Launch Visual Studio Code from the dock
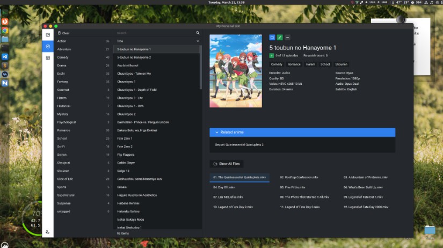443x248 pixels. point(5,56)
